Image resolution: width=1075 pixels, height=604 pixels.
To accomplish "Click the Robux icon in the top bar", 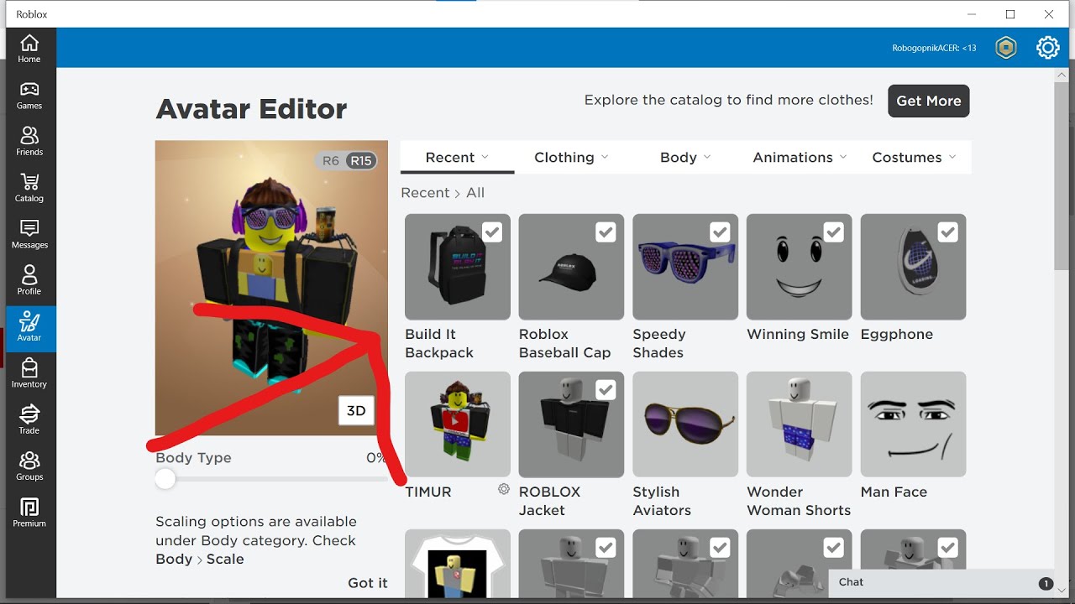I will 1006,48.
